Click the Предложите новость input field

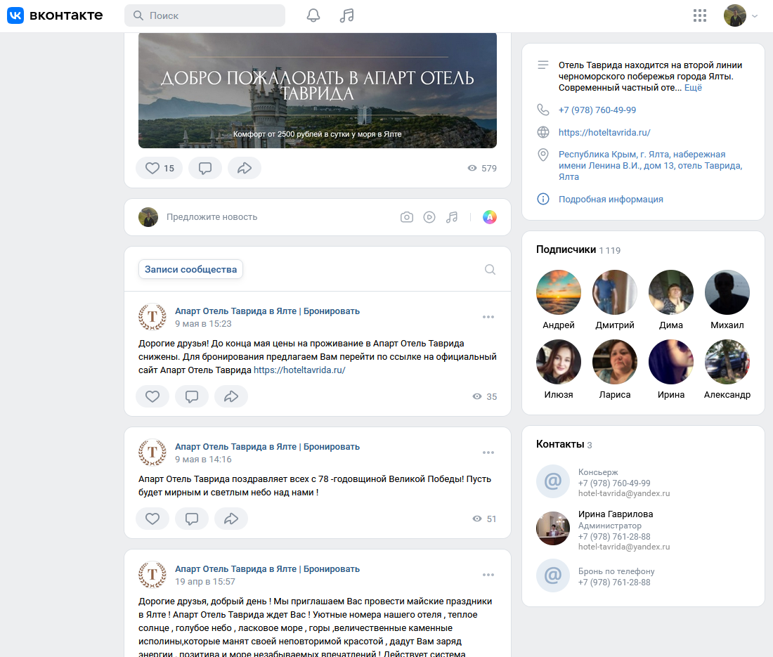[x=212, y=217]
